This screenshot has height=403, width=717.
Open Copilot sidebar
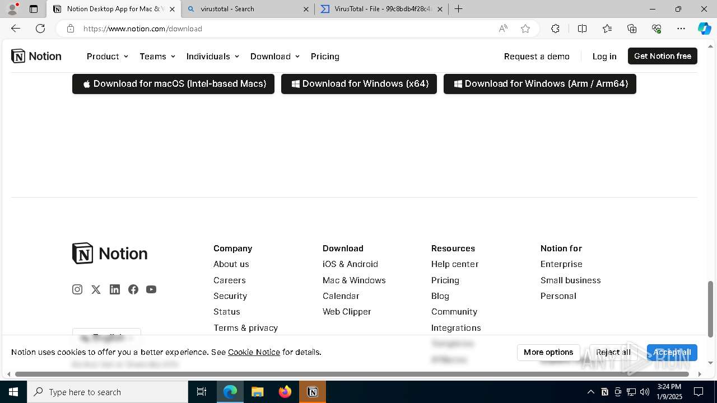point(704,29)
